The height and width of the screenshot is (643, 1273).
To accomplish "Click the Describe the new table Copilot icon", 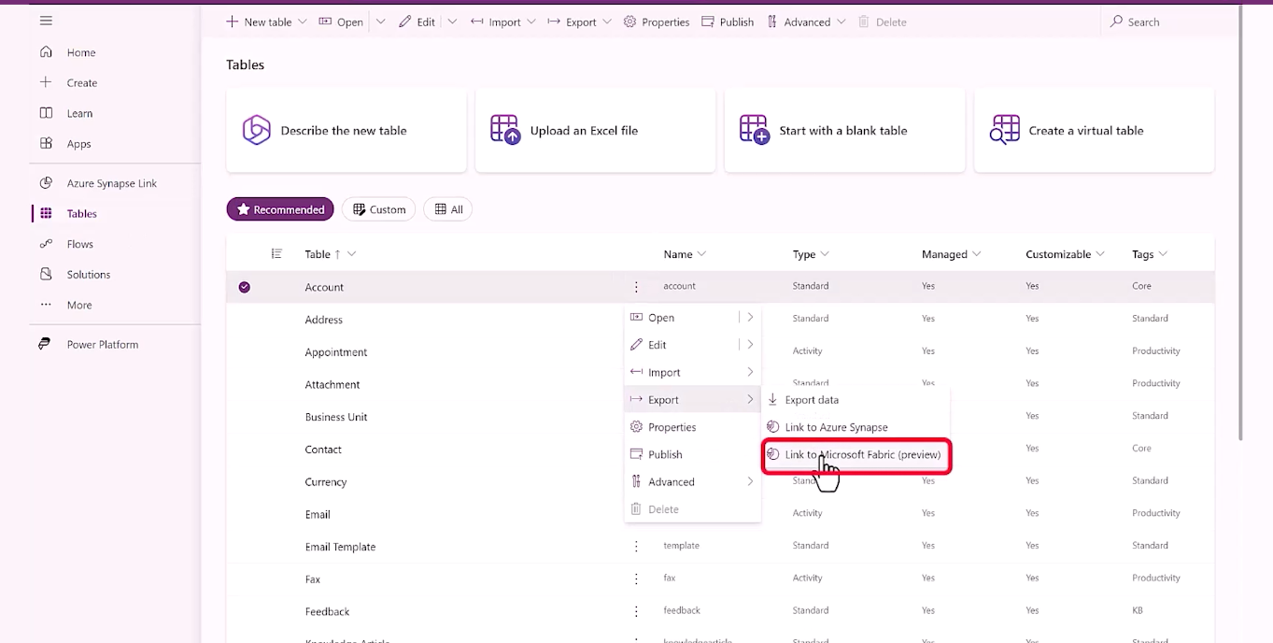I will coord(256,130).
